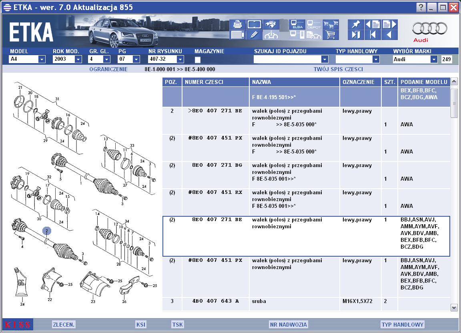Open the single shopping cart icon

[331, 35]
